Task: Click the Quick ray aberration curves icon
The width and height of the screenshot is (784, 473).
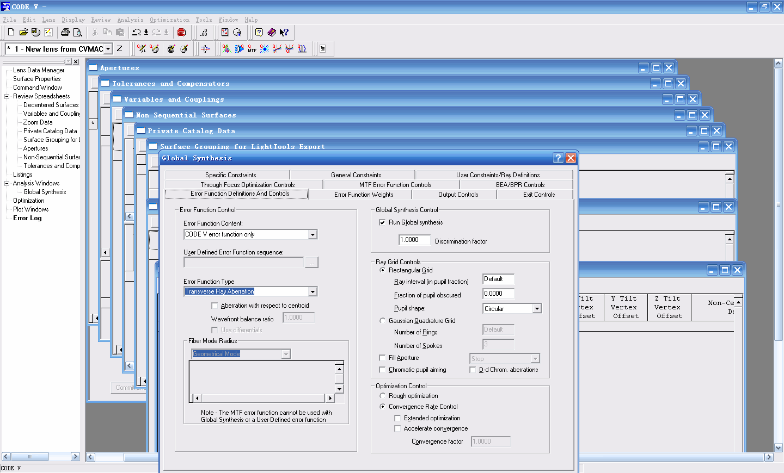Action: (x=277, y=48)
